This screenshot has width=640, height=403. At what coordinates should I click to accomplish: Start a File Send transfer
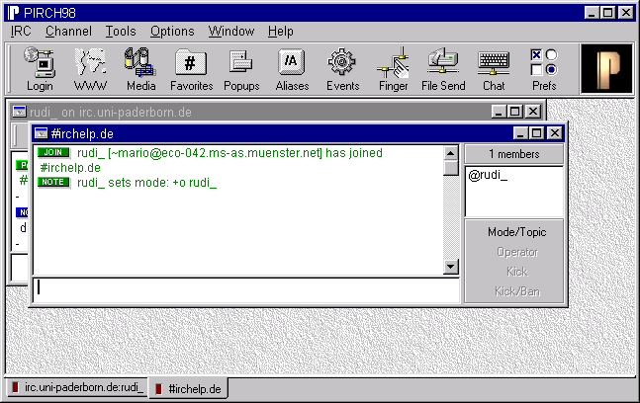(443, 69)
